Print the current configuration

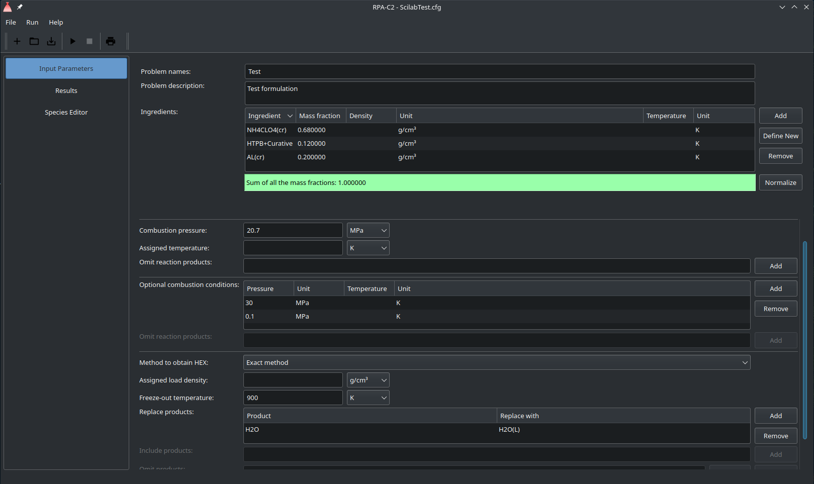(x=111, y=41)
